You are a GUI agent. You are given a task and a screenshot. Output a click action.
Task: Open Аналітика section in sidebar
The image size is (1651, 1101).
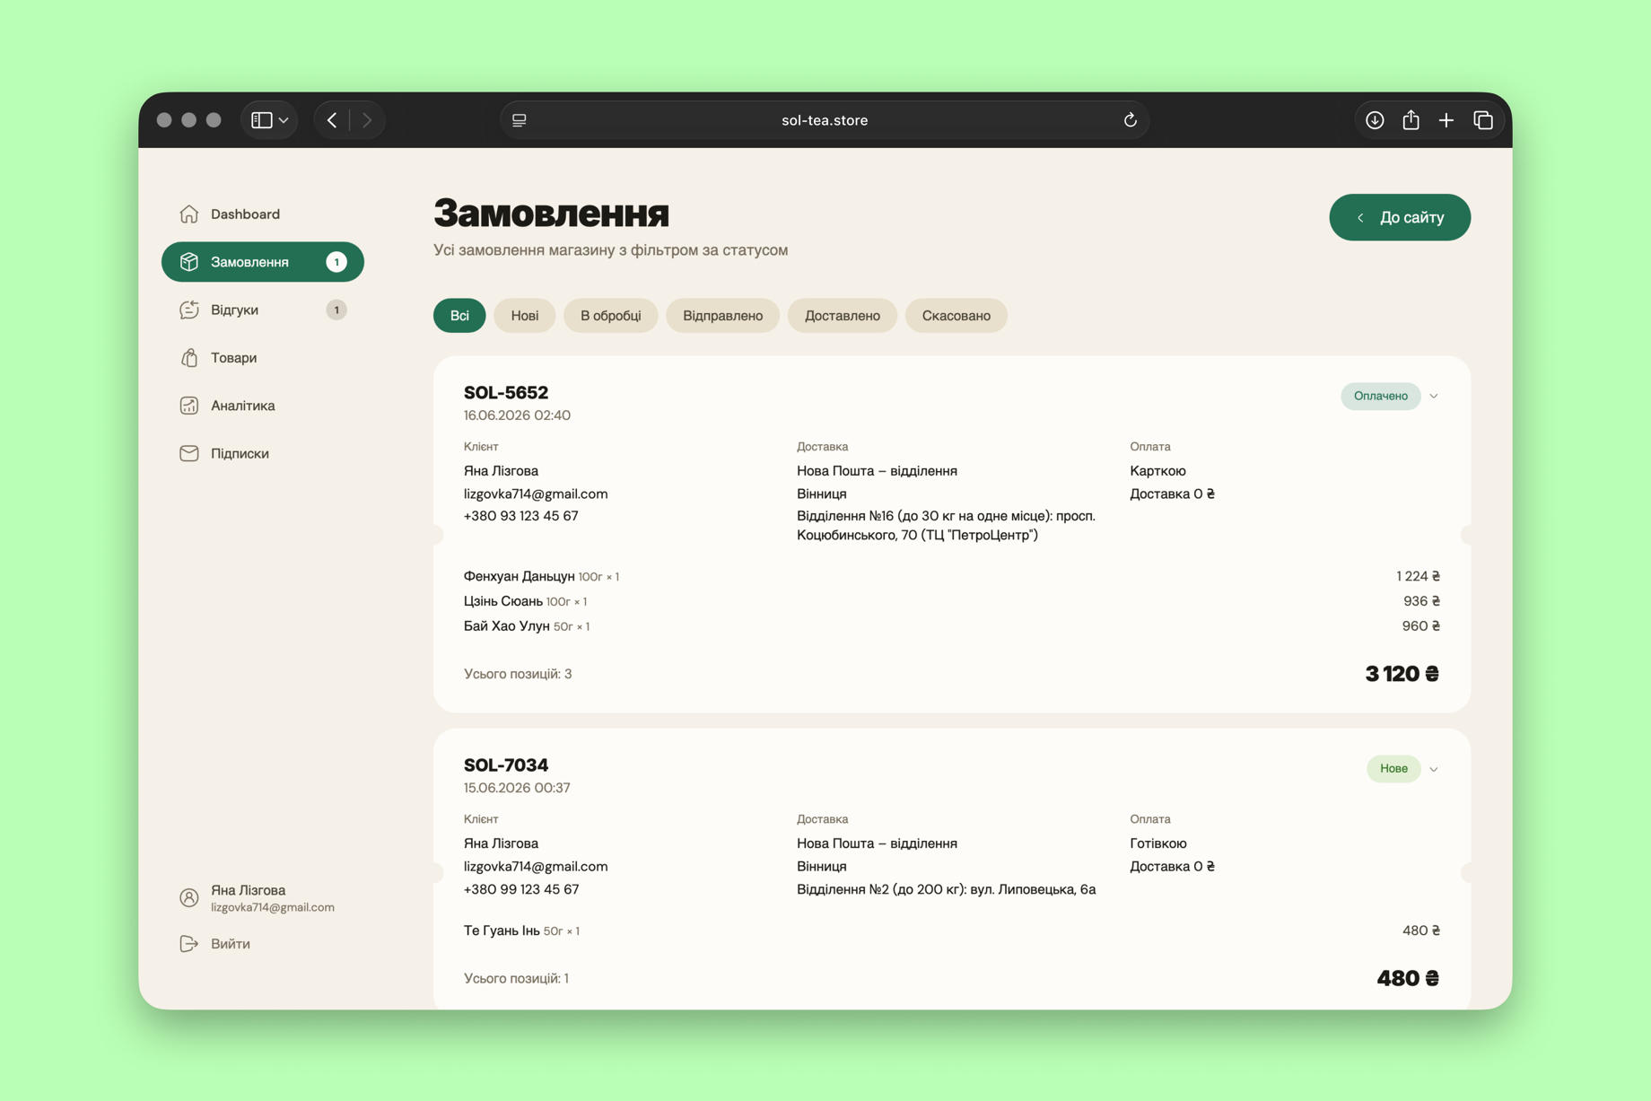tap(262, 406)
